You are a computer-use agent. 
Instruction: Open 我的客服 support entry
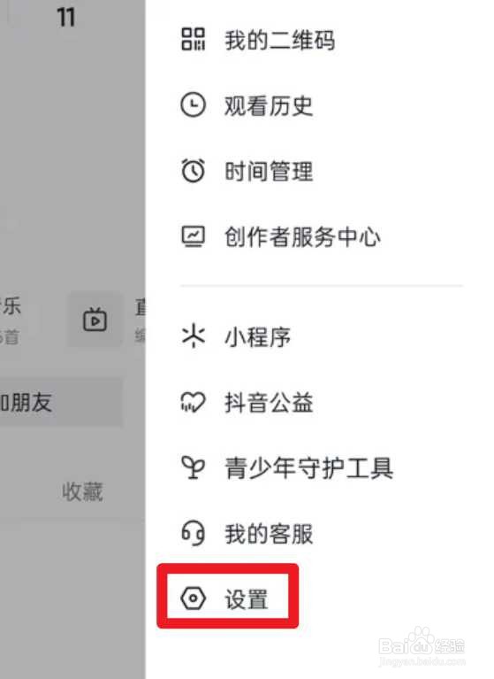click(x=322, y=533)
